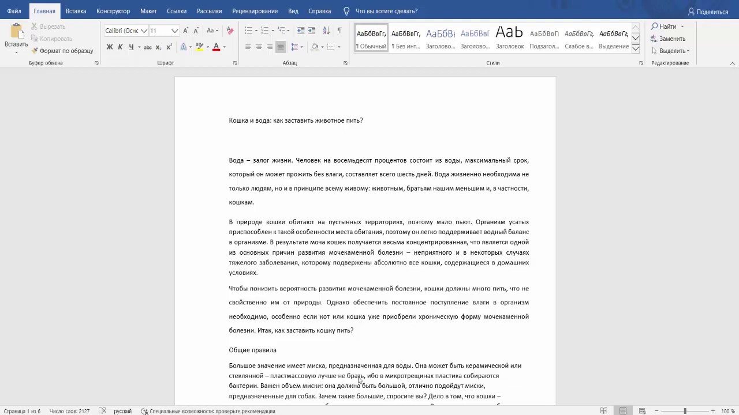This screenshot has width=739, height=415.
Task: Toggle paragraph marks display (¶)
Action: (x=339, y=31)
